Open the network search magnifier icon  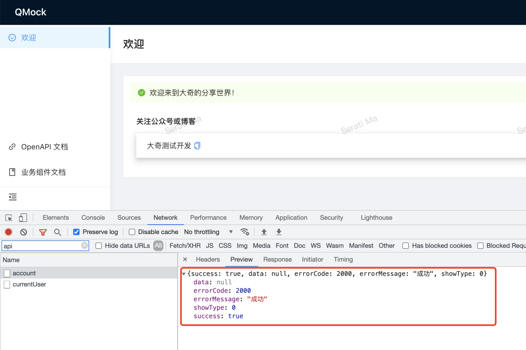[x=58, y=232]
